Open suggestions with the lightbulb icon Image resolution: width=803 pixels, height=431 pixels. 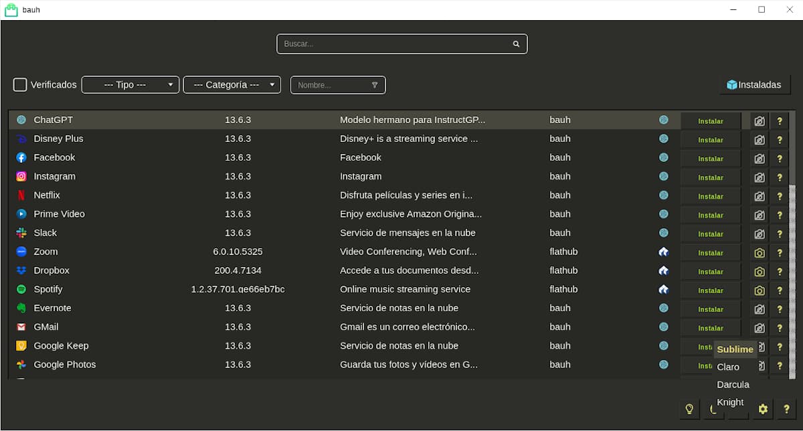tap(689, 409)
